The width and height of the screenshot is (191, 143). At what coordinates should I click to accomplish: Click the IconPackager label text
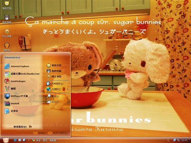[18, 81]
